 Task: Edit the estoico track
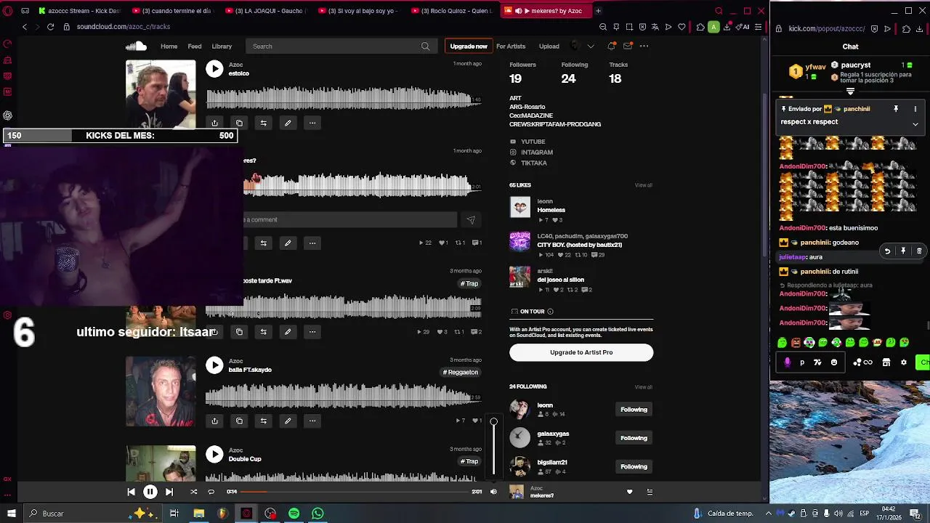(x=288, y=123)
